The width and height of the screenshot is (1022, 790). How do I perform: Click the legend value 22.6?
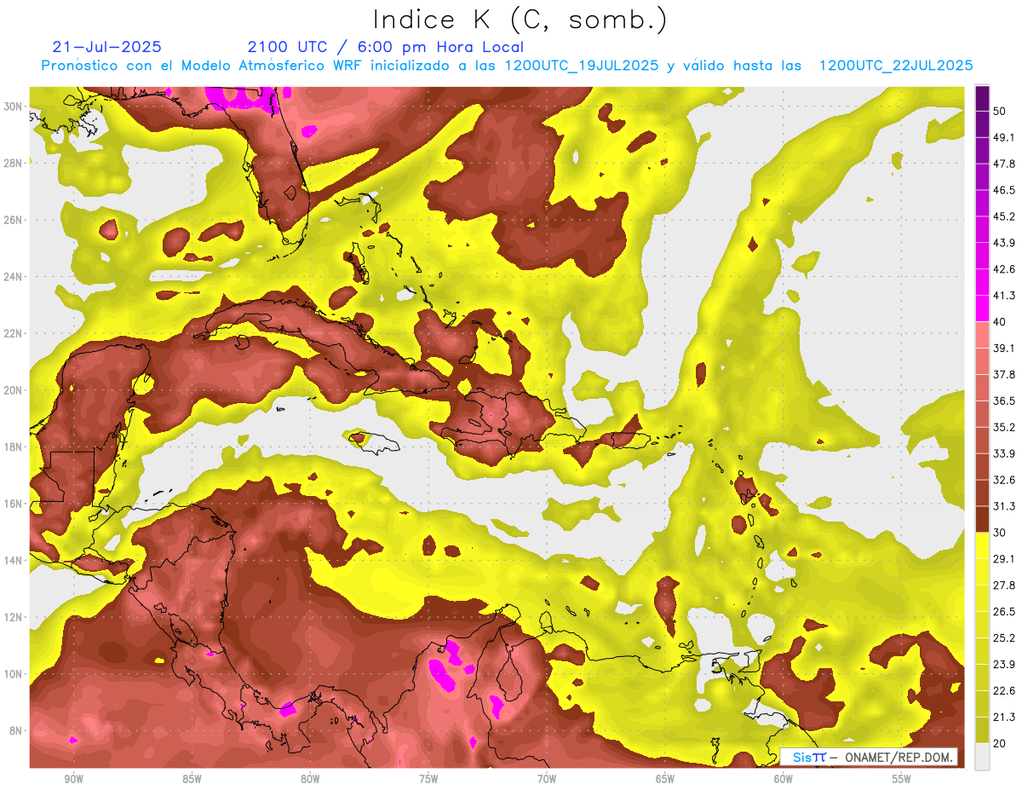pos(1004,691)
